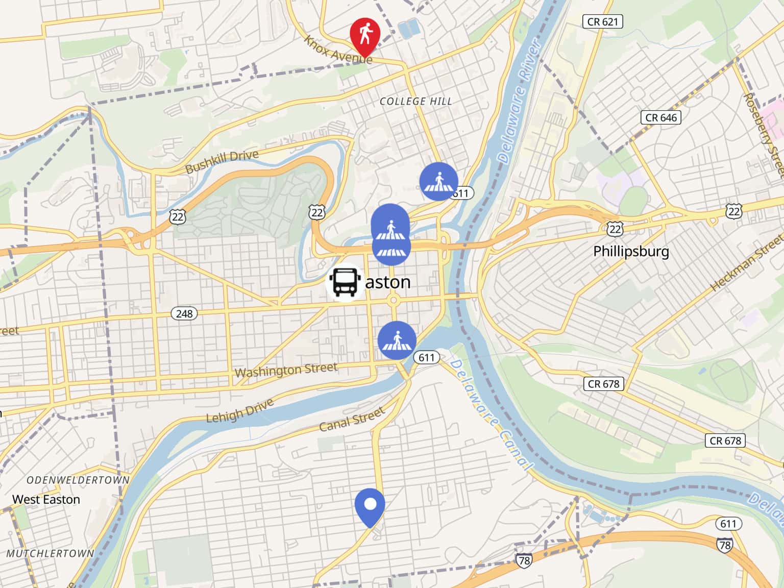Click the US 22 shield near Phillipsburg
The height and width of the screenshot is (588, 784).
pos(615,228)
